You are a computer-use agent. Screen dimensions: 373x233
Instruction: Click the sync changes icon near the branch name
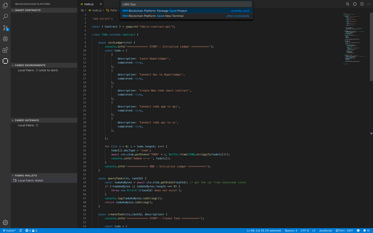pos(20,230)
